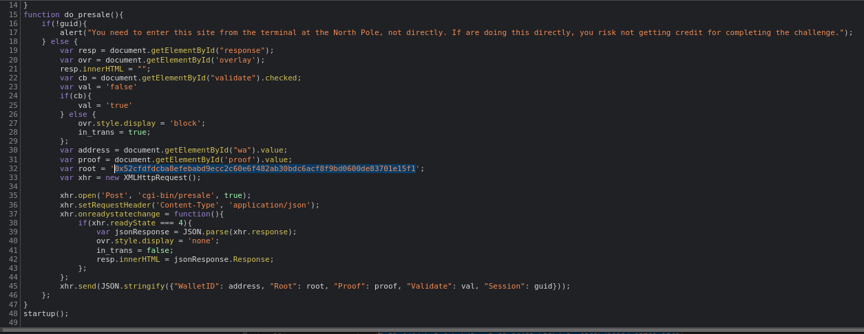Image resolution: width=864 pixels, height=334 pixels.
Task: Click the 'cgi-bin/presale' URL string
Action: 176,195
